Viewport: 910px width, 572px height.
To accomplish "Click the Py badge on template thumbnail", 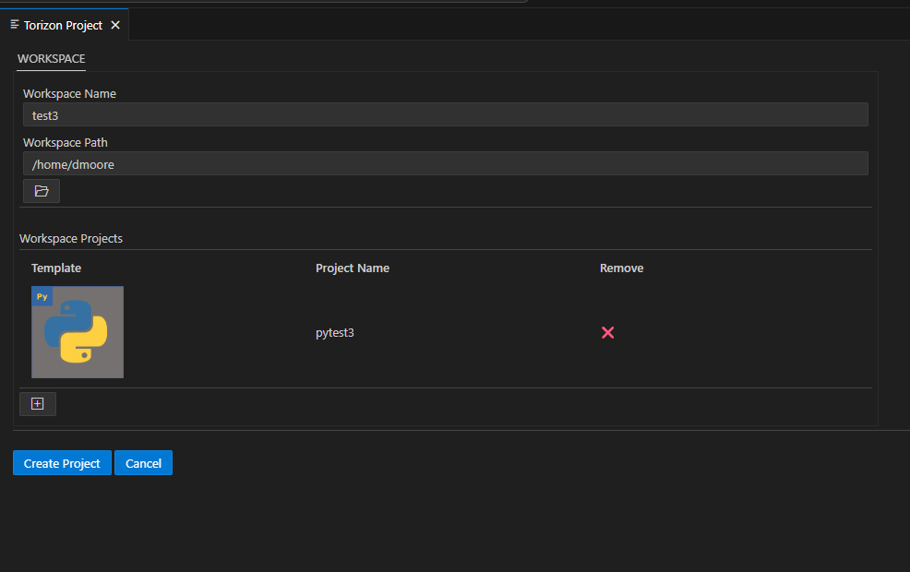I will point(42,297).
